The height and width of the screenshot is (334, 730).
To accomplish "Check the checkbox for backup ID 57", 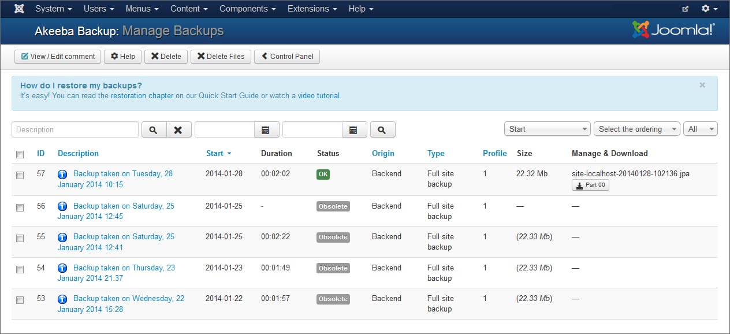I will (x=20, y=175).
